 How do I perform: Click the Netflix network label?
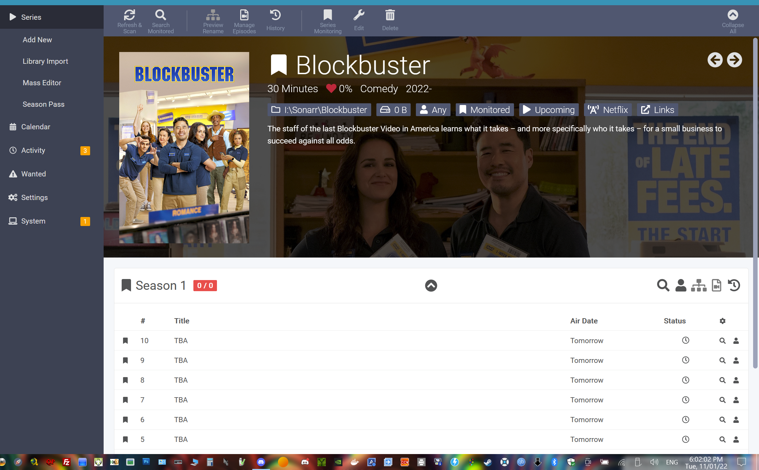608,110
